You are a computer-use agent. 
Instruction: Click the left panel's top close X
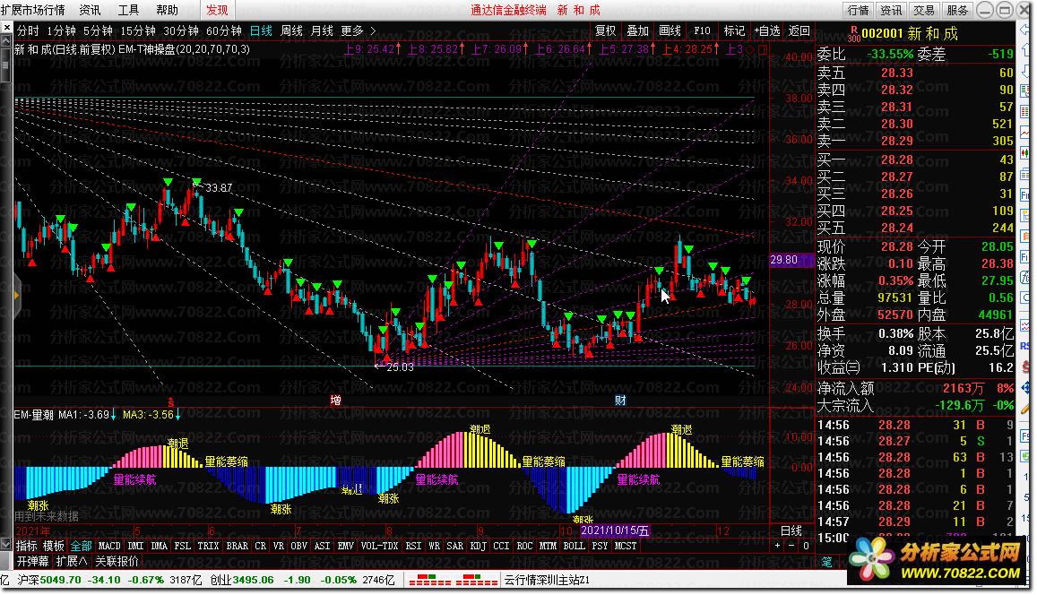point(6,28)
